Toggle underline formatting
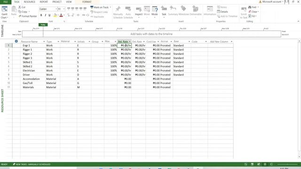 (x=49, y=15)
